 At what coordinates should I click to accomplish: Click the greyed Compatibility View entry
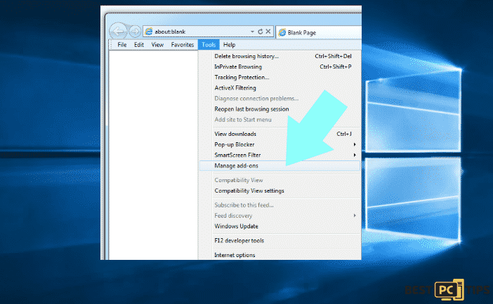[280, 180]
